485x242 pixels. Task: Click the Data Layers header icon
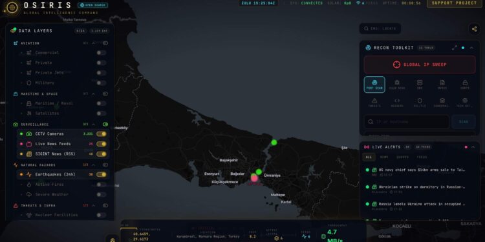pos(14,30)
